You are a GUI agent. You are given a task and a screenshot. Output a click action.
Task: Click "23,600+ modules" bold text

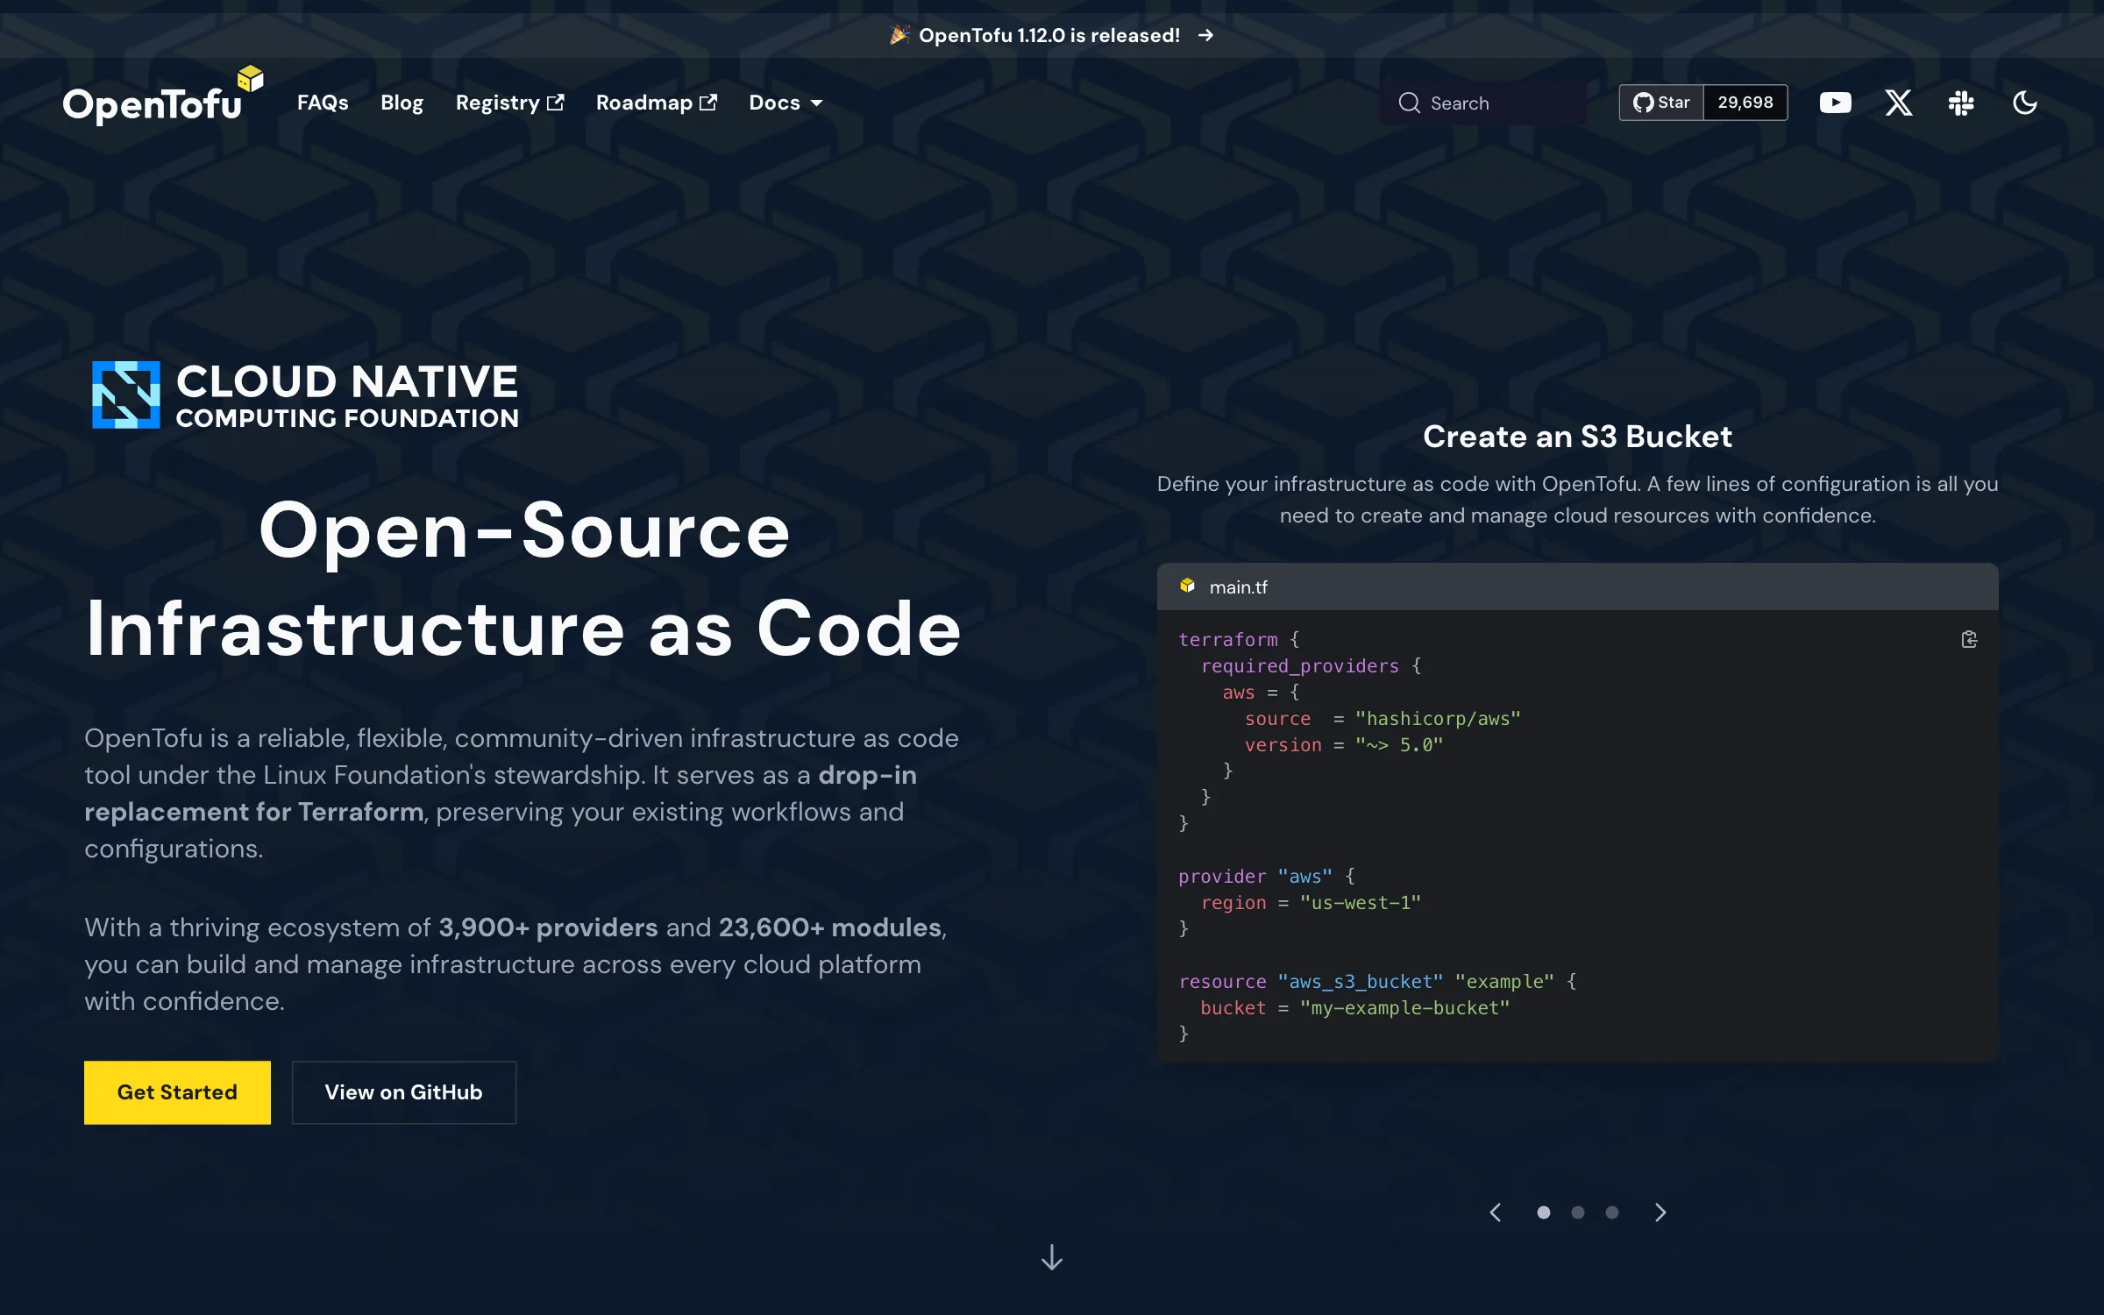(x=829, y=928)
